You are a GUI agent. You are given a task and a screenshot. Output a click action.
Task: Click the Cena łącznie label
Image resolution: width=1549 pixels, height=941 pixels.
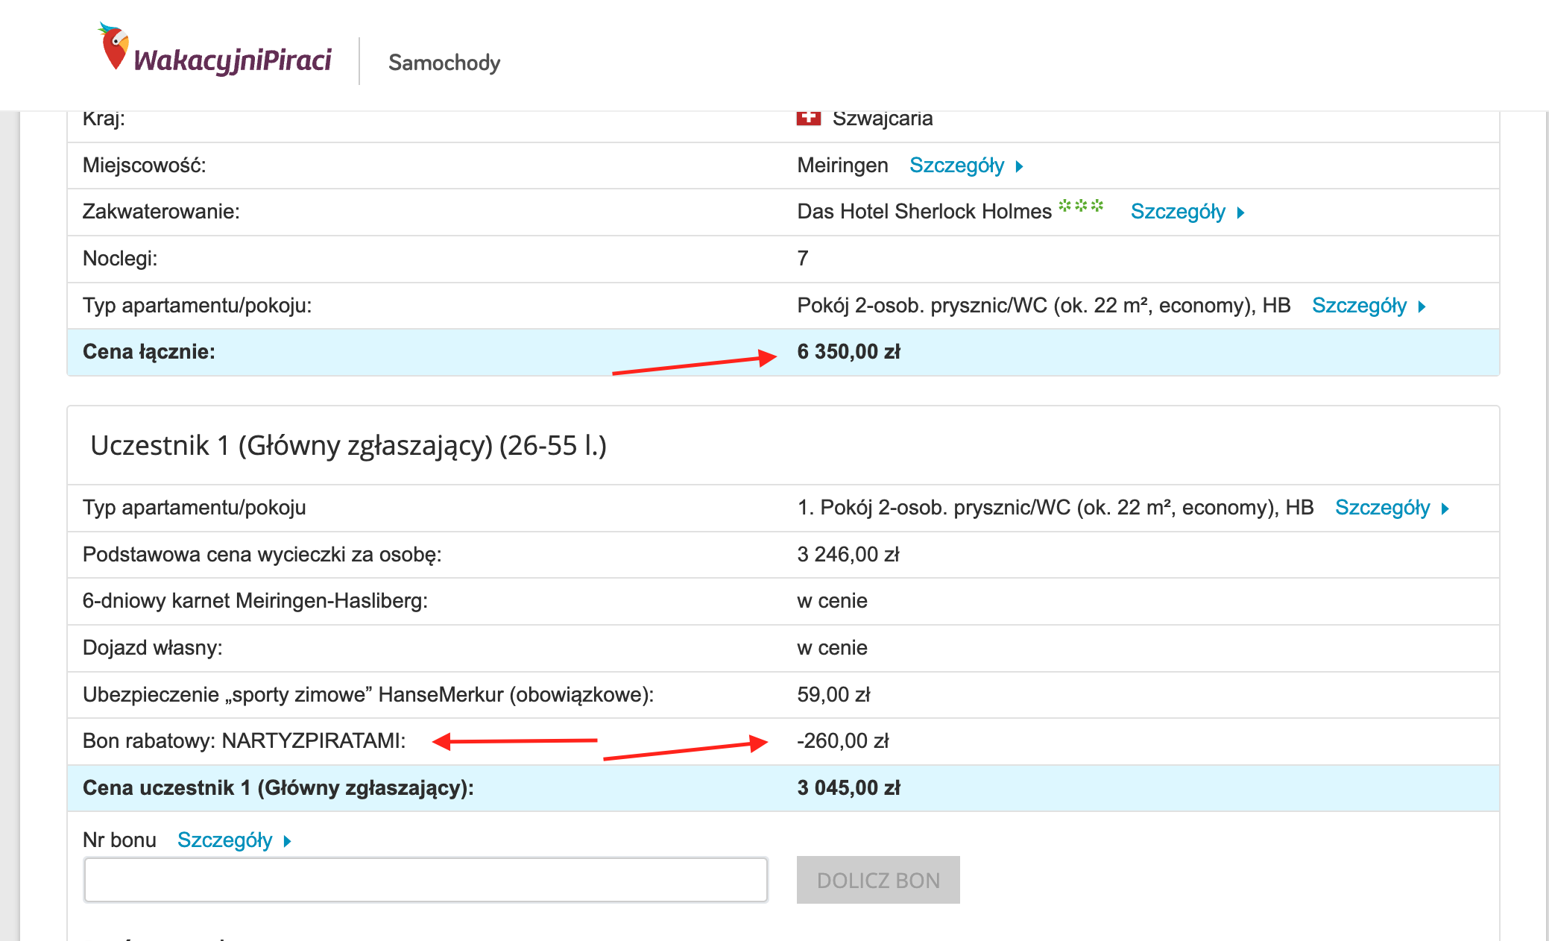tap(148, 352)
